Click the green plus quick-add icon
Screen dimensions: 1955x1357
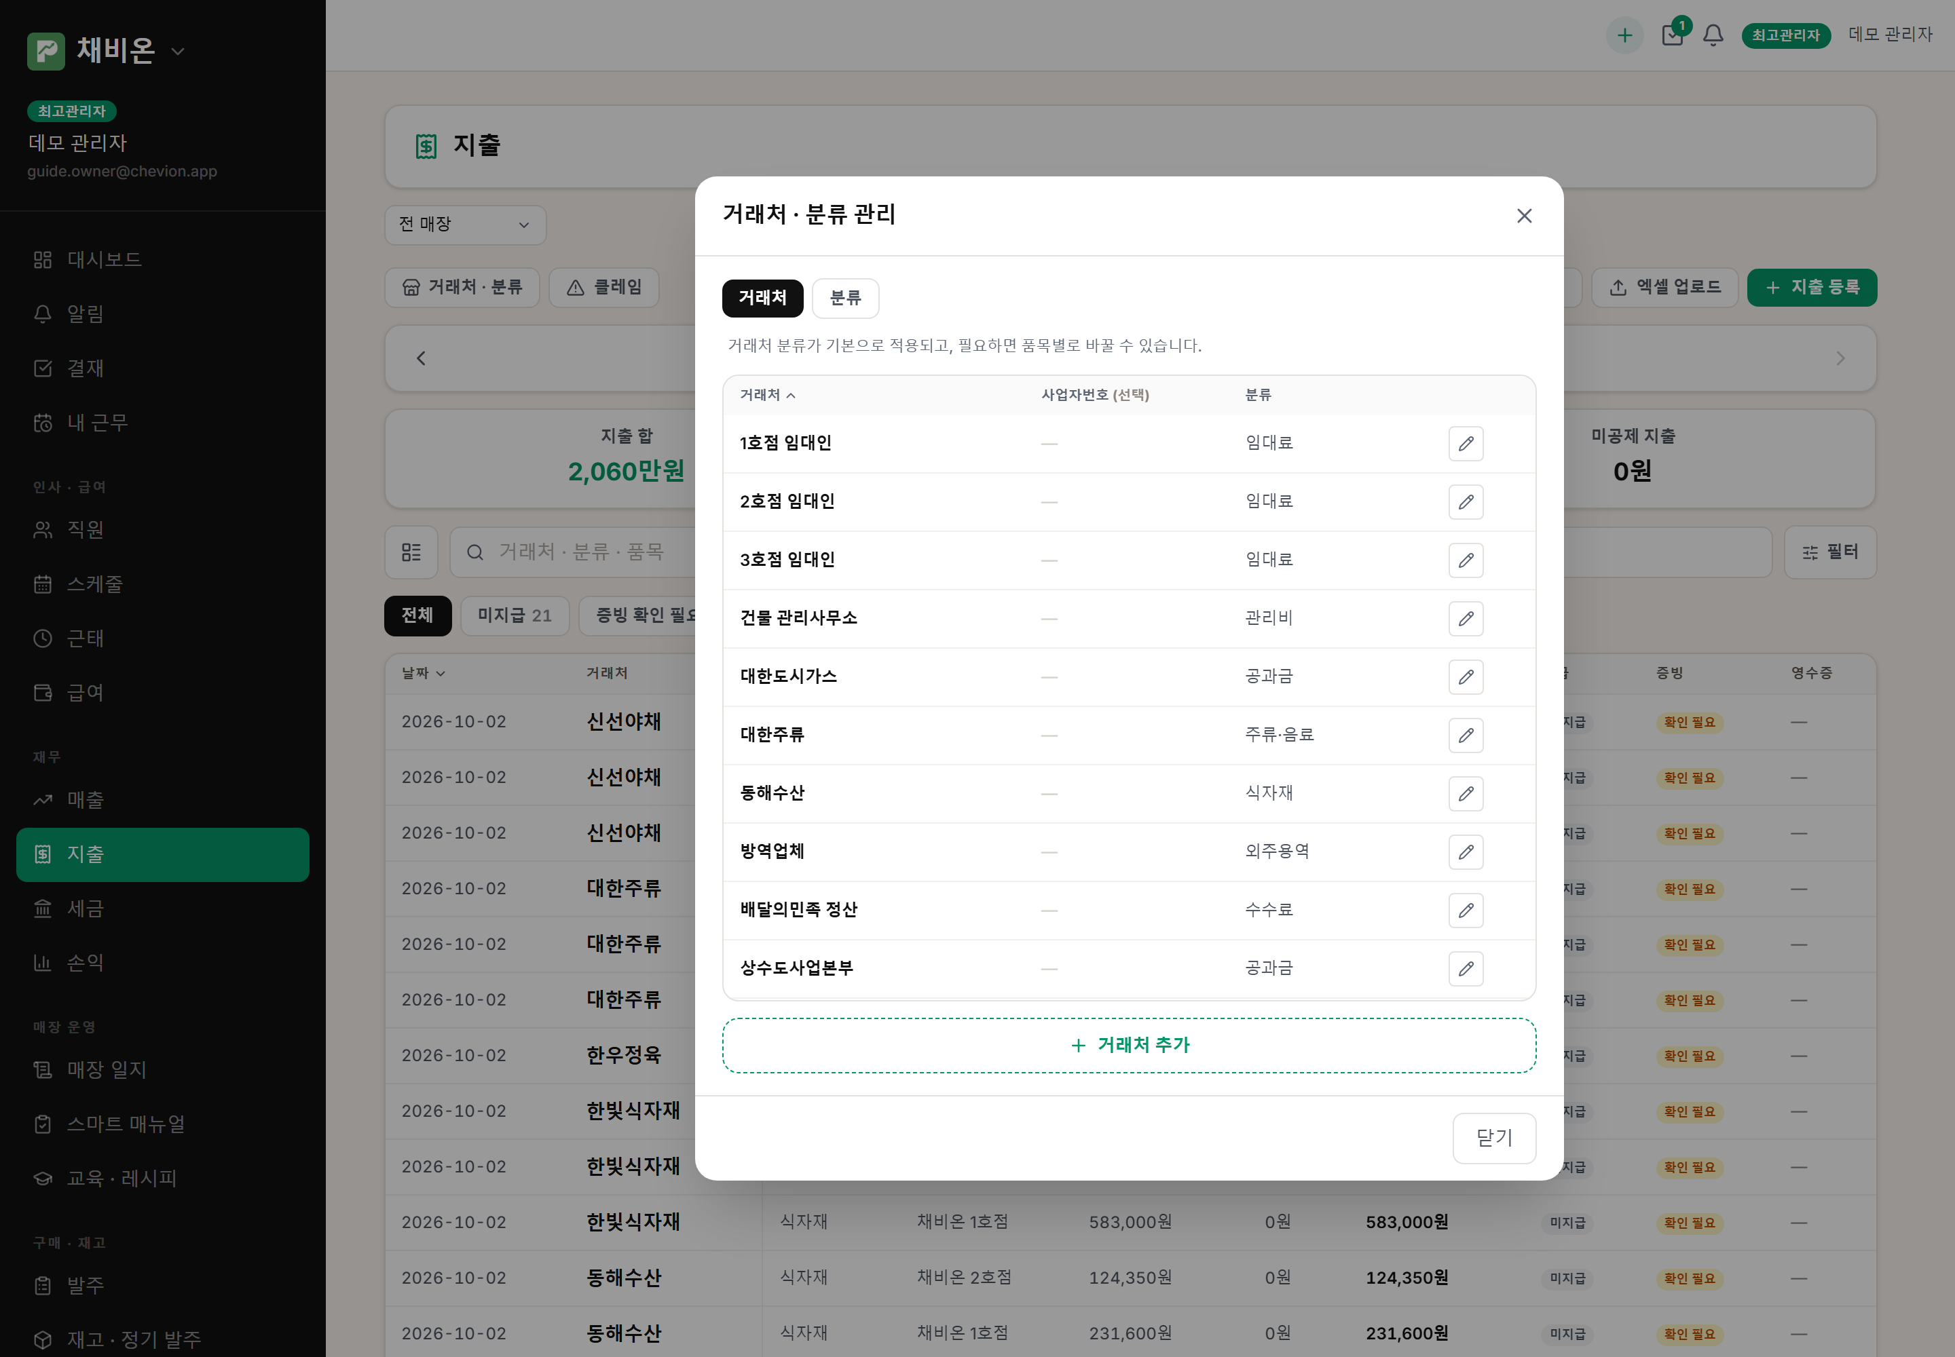point(1624,36)
